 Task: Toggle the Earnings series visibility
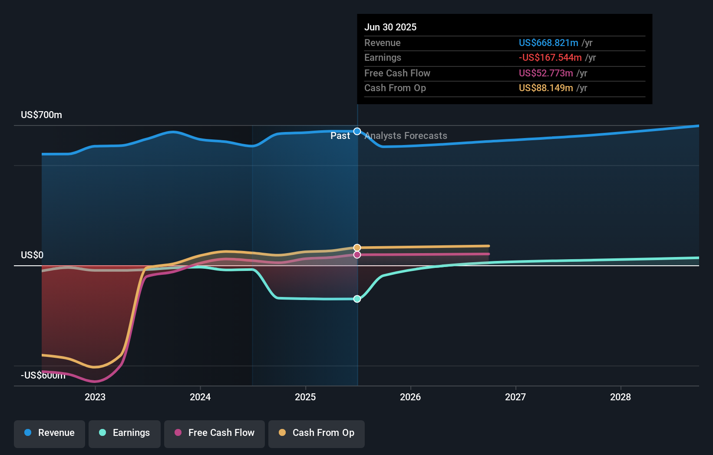tap(125, 433)
